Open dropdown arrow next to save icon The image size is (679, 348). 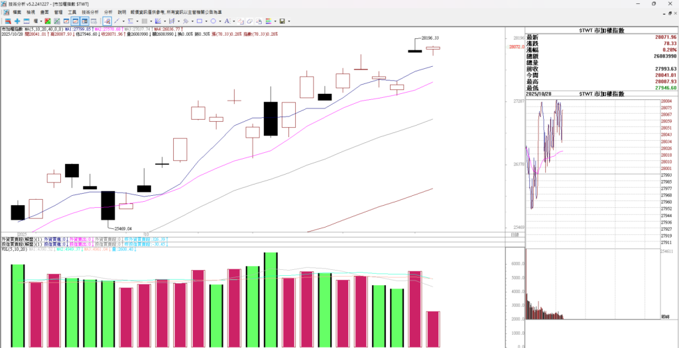[x=289, y=21]
